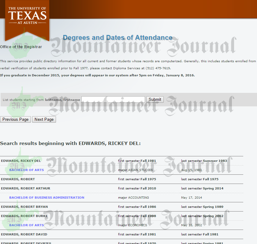Click the December 2015 graduation notice

point(97,75)
